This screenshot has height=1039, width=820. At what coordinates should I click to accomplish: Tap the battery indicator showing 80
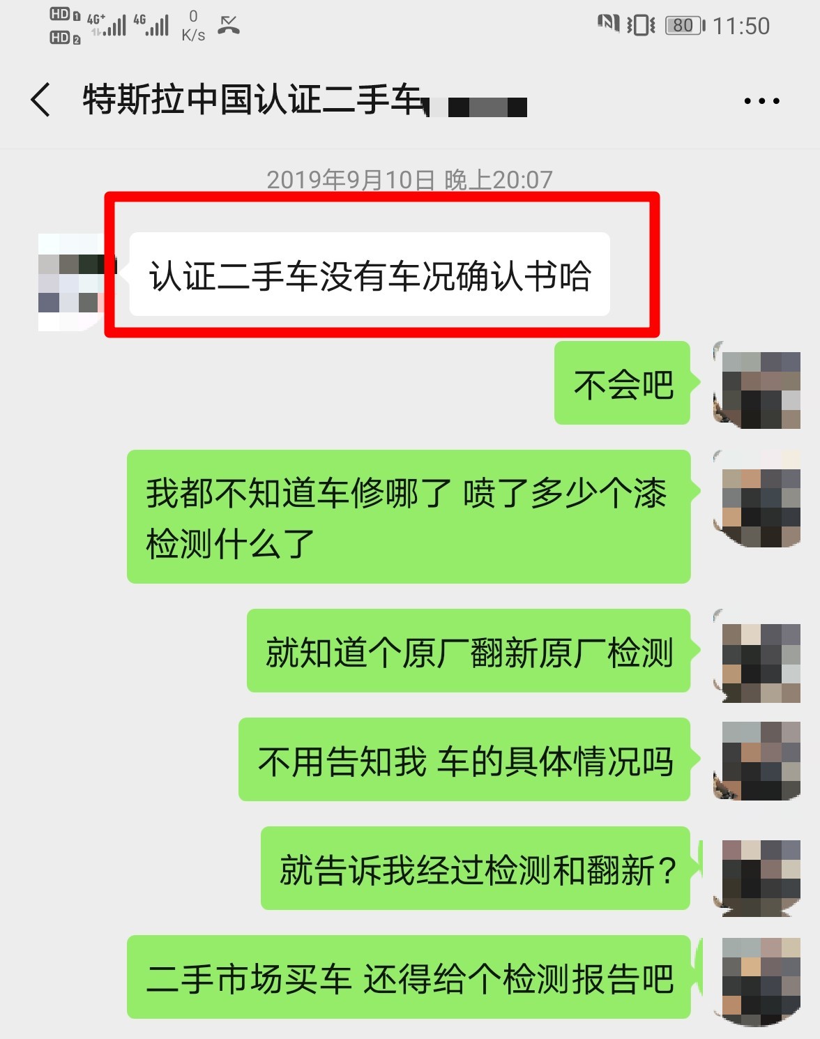pos(685,26)
